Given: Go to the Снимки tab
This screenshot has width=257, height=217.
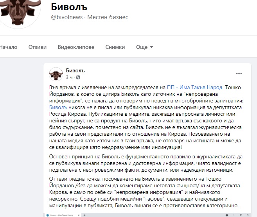Looking at the screenshot, I should [x=115, y=47].
